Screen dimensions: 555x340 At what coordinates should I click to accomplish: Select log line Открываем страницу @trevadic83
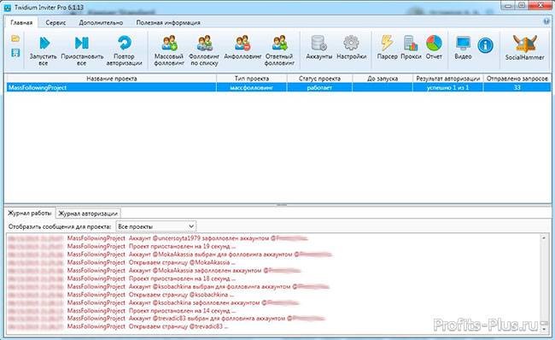click(x=118, y=326)
